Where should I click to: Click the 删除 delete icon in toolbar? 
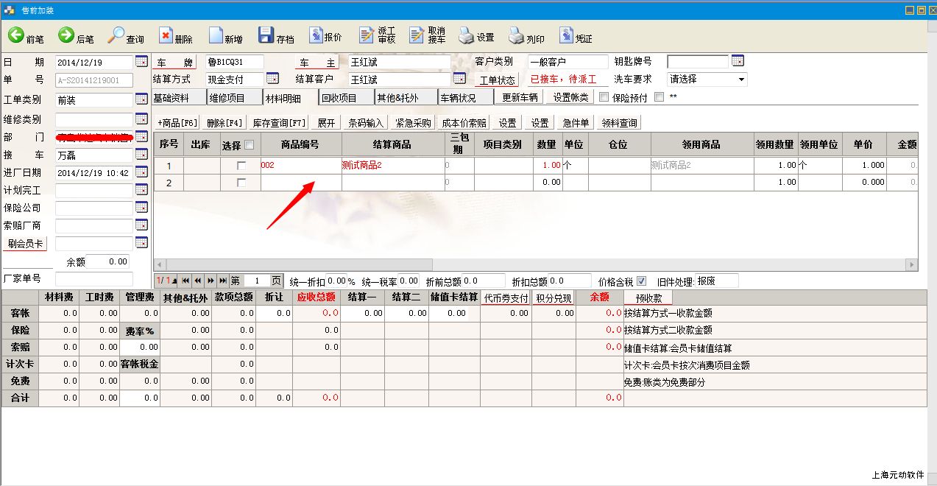pos(166,35)
